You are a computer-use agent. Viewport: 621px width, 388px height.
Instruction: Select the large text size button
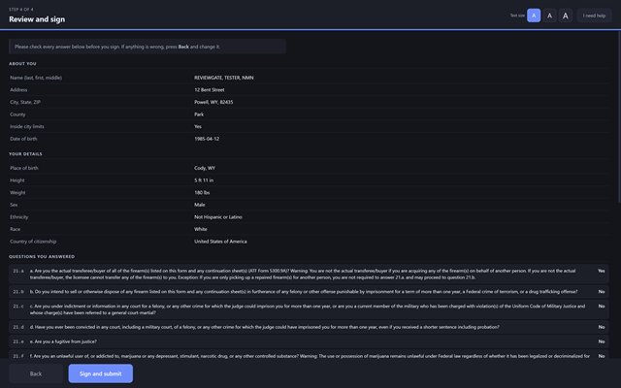pos(565,16)
